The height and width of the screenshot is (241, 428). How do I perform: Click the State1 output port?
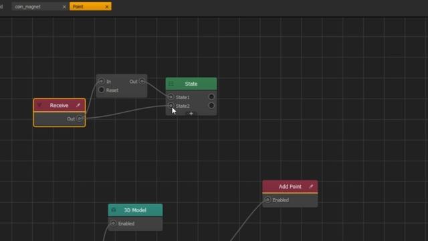[211, 96]
